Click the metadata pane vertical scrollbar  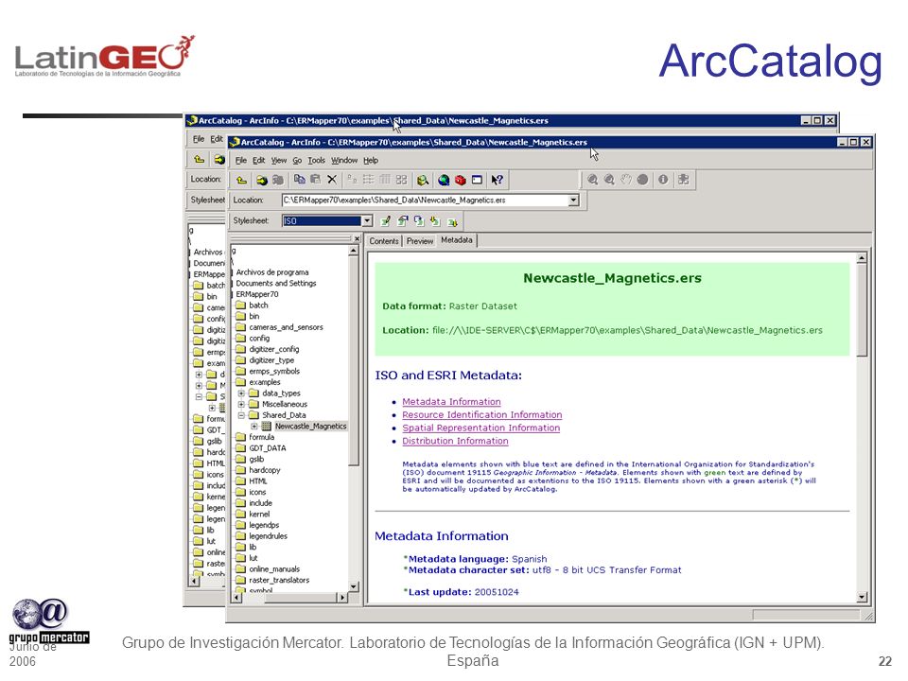coord(863,310)
